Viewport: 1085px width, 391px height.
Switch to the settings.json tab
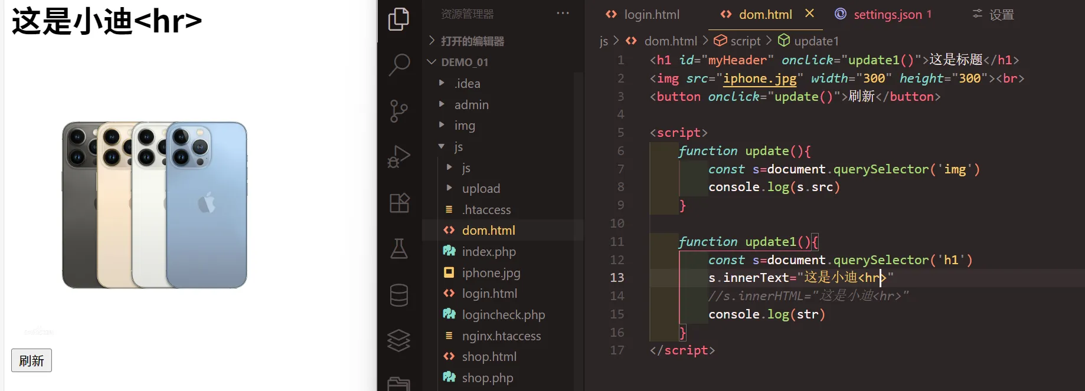point(887,15)
